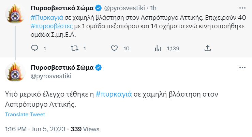Click @pyrosvestiki handle under second tweet name
Screen dimensions: 252x137
pyautogui.click(x=51, y=76)
